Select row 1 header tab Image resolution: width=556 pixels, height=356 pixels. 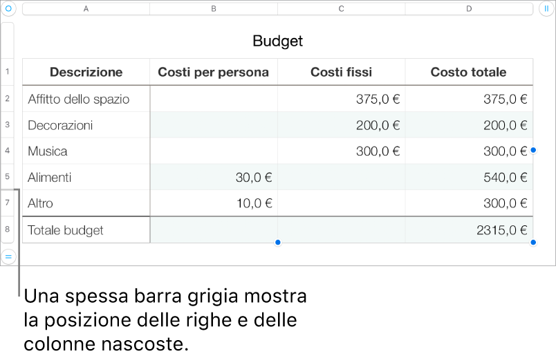[8, 72]
